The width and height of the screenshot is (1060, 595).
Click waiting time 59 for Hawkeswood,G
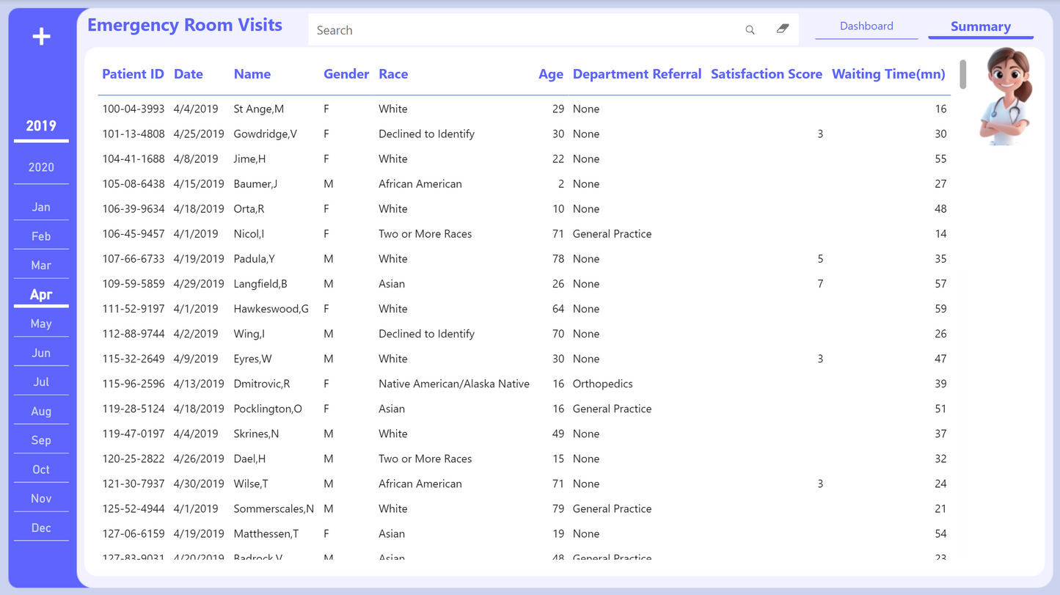[x=940, y=309]
